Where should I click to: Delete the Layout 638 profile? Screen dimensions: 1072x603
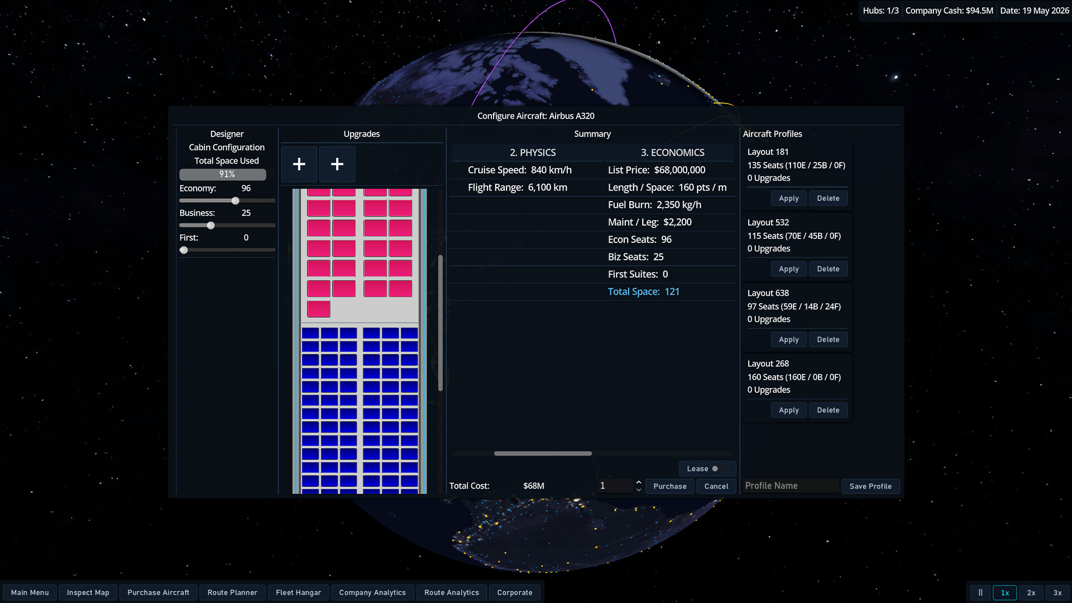[828, 339]
